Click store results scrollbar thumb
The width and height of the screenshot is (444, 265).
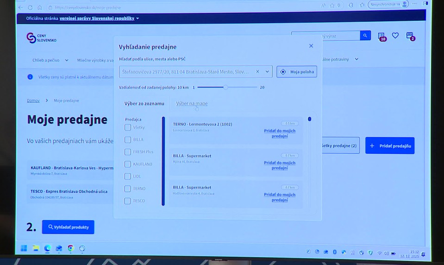(x=309, y=119)
